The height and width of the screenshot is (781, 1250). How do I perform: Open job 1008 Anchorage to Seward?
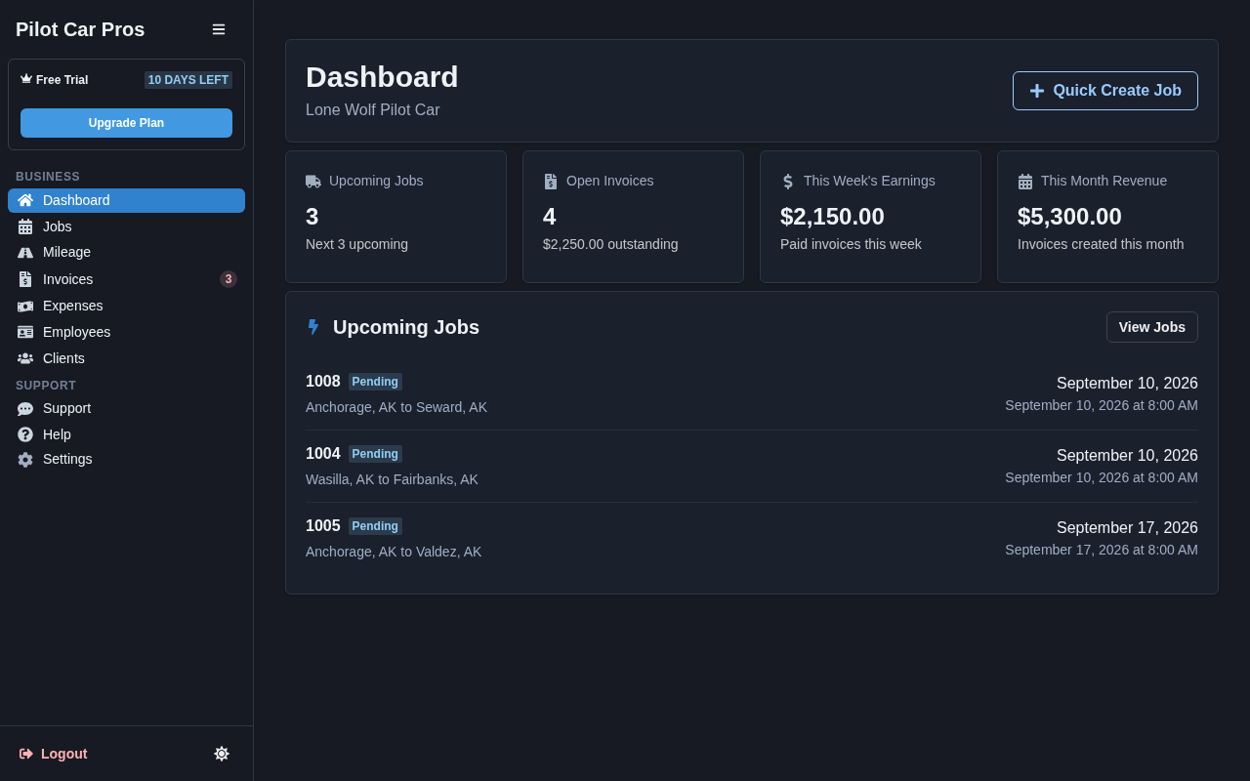tap(752, 394)
